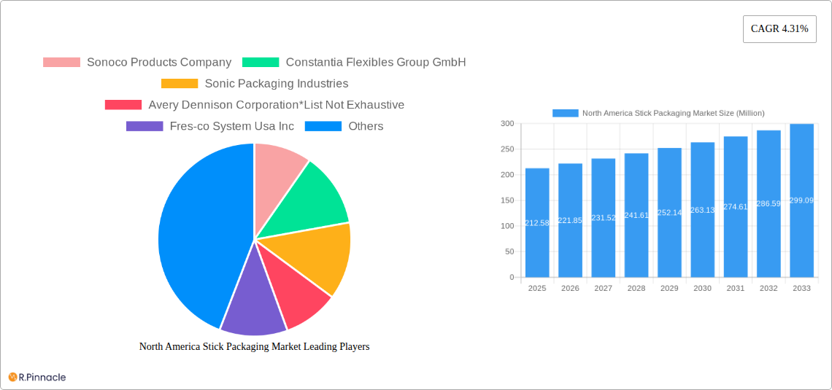Click the 2025 x-axis label

tap(537, 289)
